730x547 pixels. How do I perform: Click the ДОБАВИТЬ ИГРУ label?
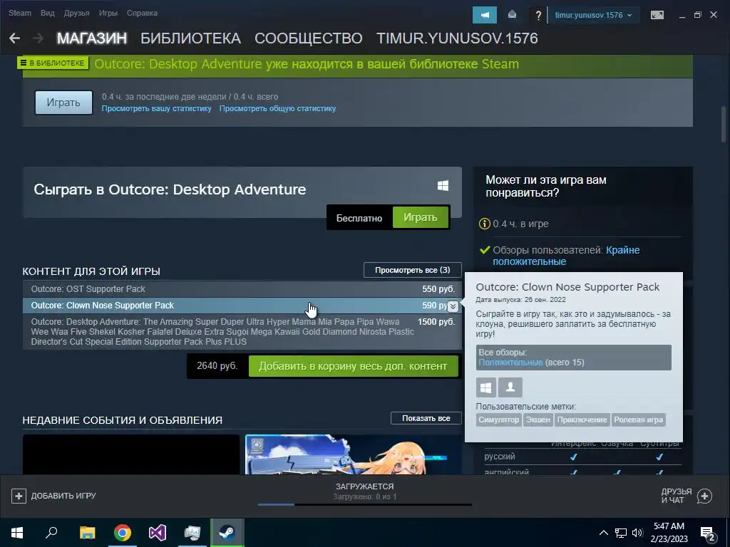tap(63, 496)
